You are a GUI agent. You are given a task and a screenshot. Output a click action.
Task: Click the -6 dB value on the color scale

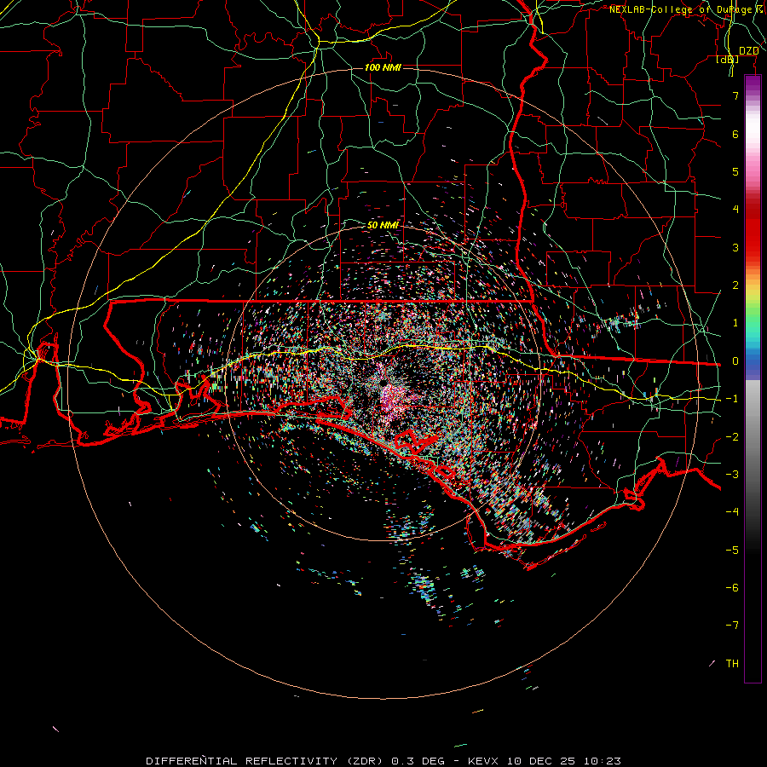pyautogui.click(x=732, y=588)
